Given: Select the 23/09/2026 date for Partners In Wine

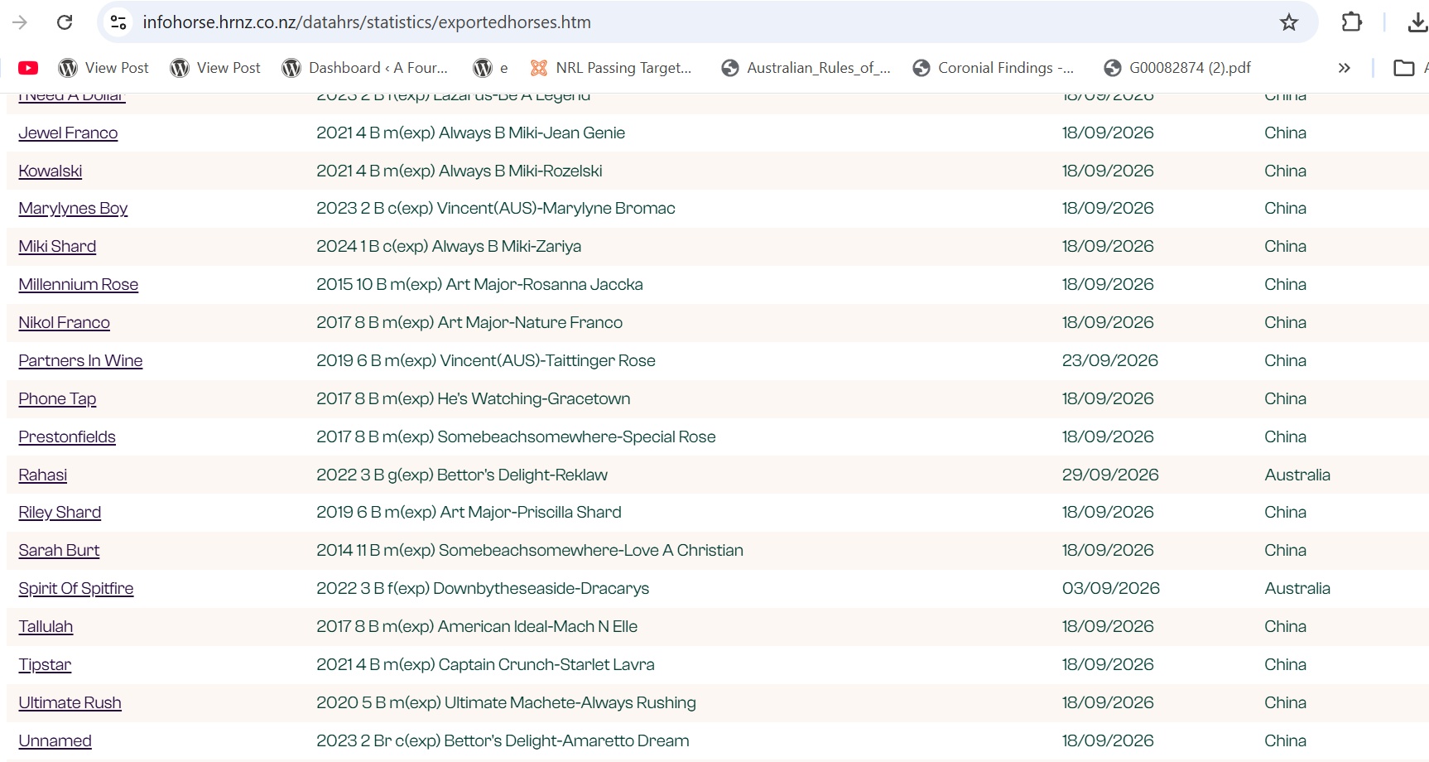Looking at the screenshot, I should tap(1110, 361).
